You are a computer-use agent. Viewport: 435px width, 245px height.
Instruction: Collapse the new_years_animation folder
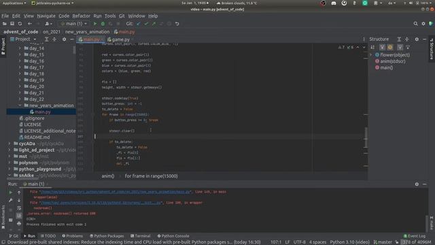pyautogui.click(x=20, y=105)
